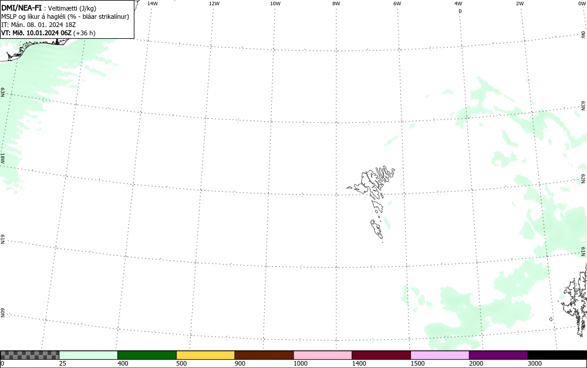Click the dark green 400–500 legend swatch
The image size is (587, 368).
[147, 355]
